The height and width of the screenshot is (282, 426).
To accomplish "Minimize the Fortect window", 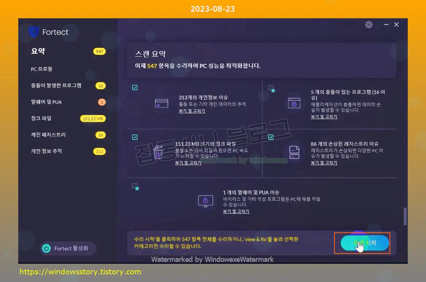I will pos(386,24).
